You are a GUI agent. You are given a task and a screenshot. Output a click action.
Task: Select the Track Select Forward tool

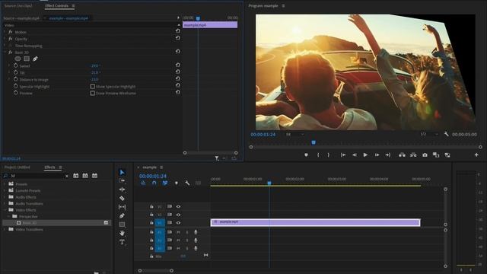point(122,181)
